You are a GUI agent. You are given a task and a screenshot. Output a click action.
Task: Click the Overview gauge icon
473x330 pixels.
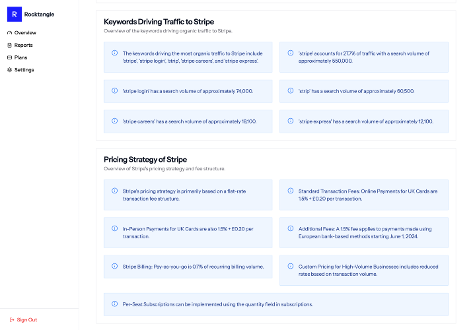pos(10,33)
